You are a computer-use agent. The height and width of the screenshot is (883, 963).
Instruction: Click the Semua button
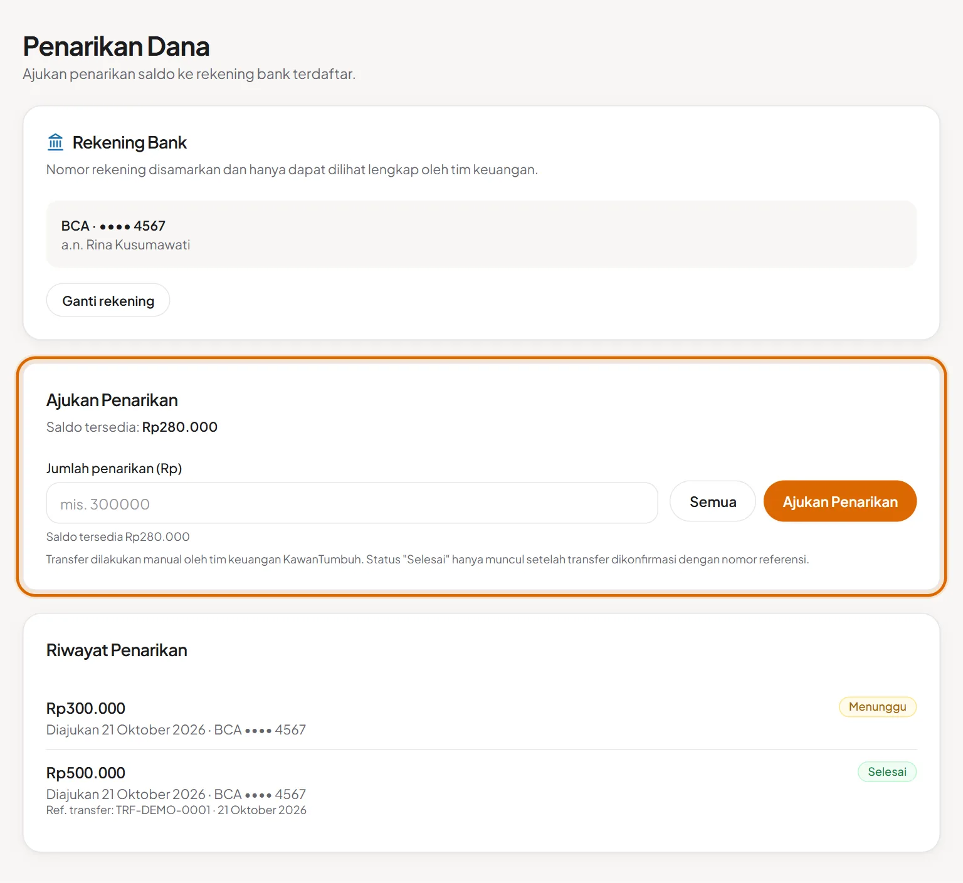pyautogui.click(x=713, y=501)
